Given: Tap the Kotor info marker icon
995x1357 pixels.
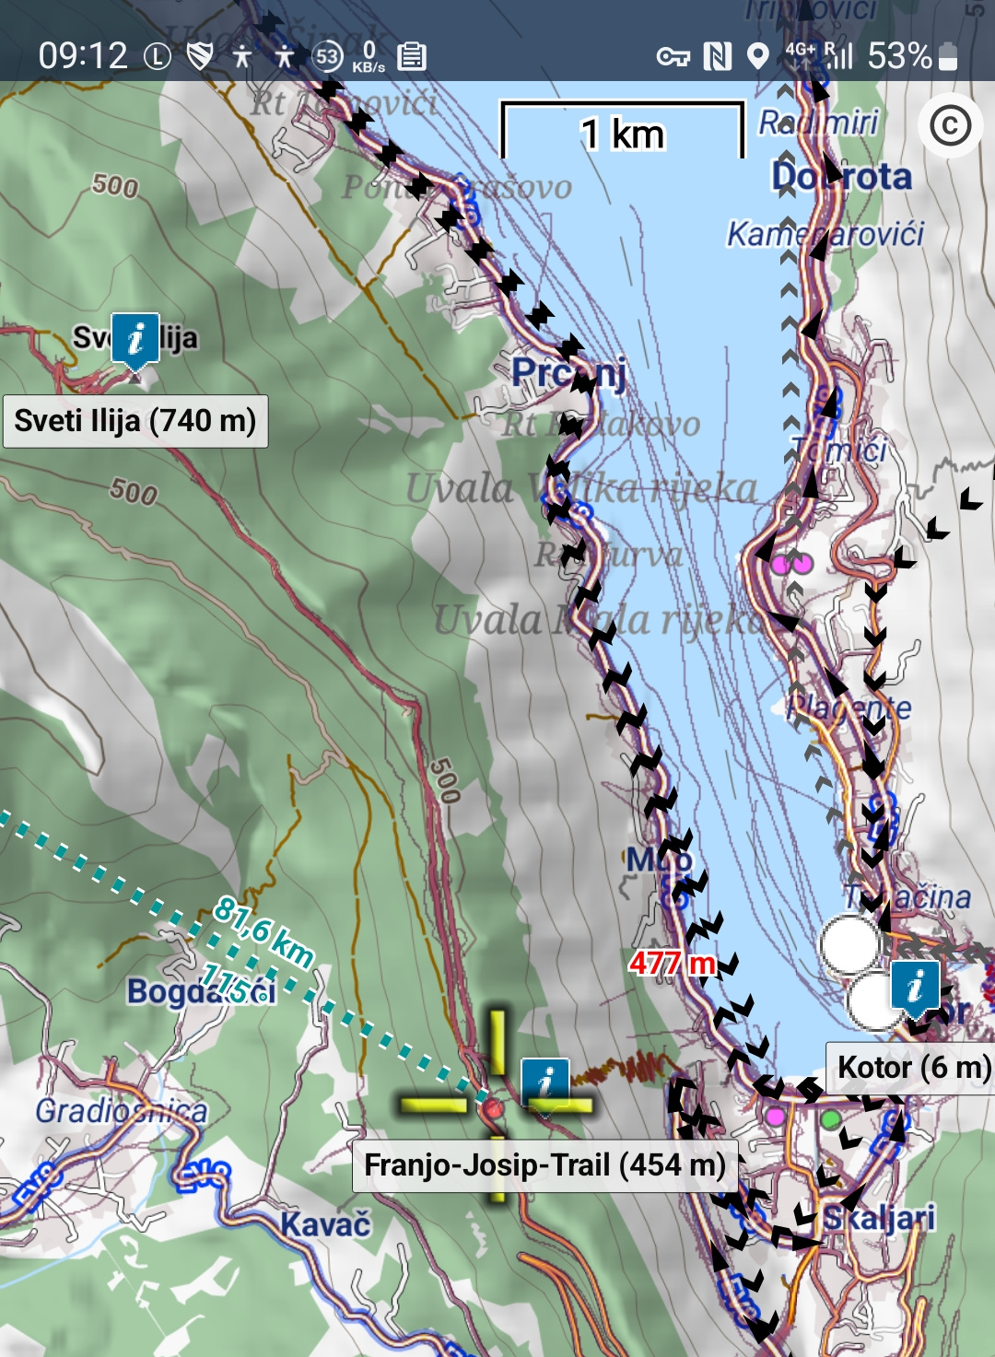Looking at the screenshot, I should click(916, 989).
